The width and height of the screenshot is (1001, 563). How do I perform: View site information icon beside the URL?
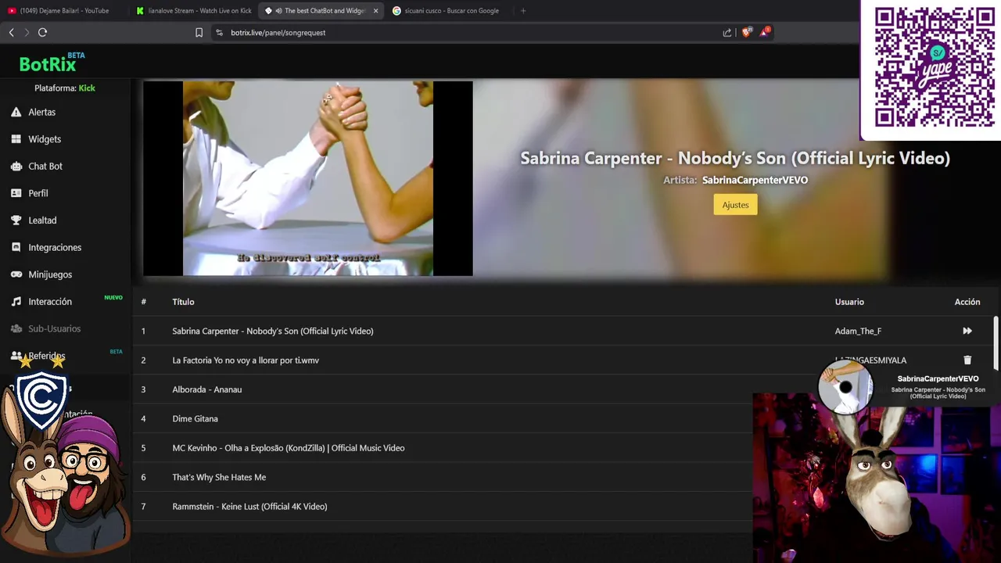pos(219,32)
